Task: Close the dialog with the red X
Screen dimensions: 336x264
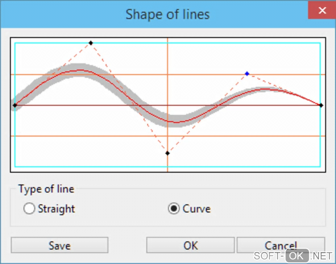Action: 322,11
